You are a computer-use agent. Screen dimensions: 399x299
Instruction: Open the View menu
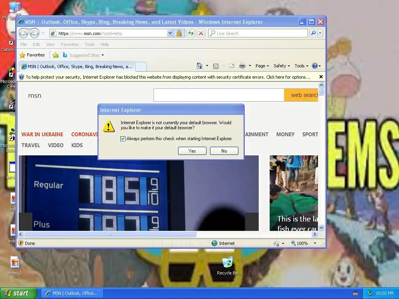click(50, 44)
